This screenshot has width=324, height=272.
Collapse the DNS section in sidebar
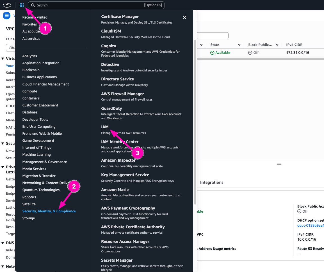(x=3, y=243)
